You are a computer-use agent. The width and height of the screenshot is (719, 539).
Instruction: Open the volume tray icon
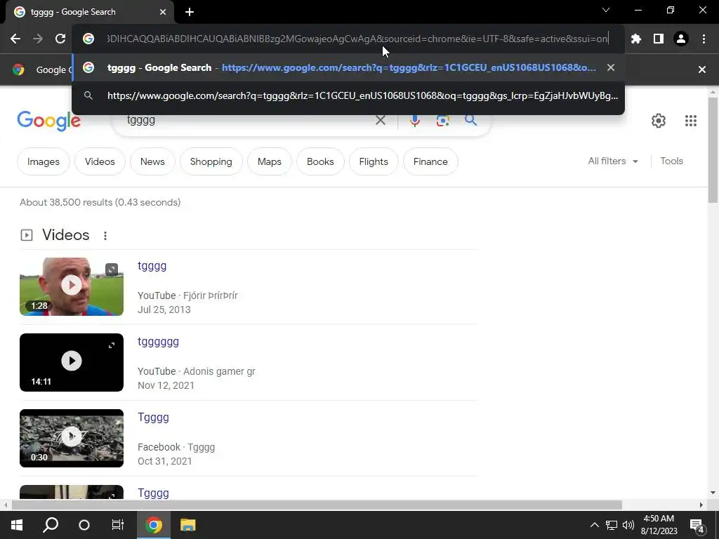pos(628,525)
